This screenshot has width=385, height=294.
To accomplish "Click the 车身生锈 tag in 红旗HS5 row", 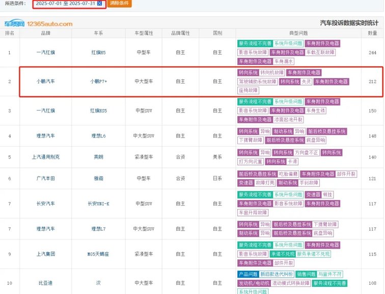I will tap(316, 111).
